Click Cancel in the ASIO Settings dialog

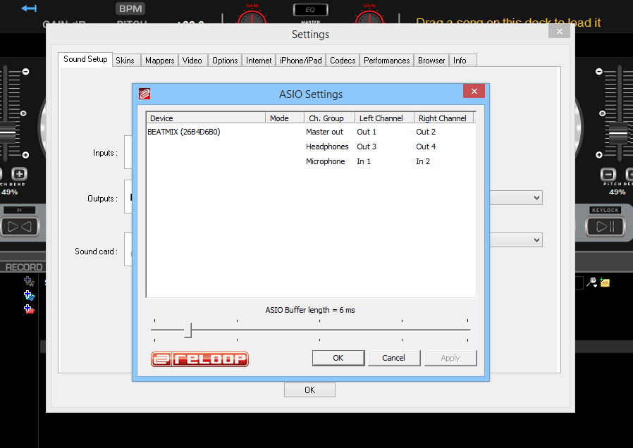[393, 358]
